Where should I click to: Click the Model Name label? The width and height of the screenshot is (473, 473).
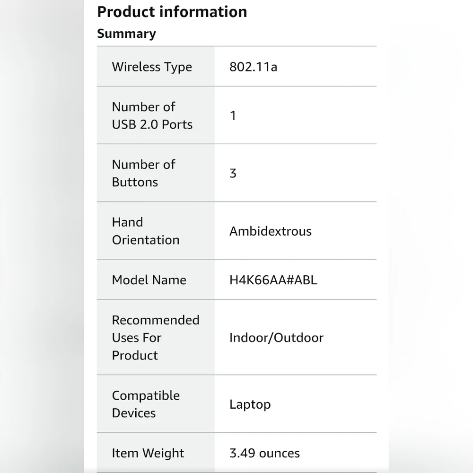tap(149, 280)
